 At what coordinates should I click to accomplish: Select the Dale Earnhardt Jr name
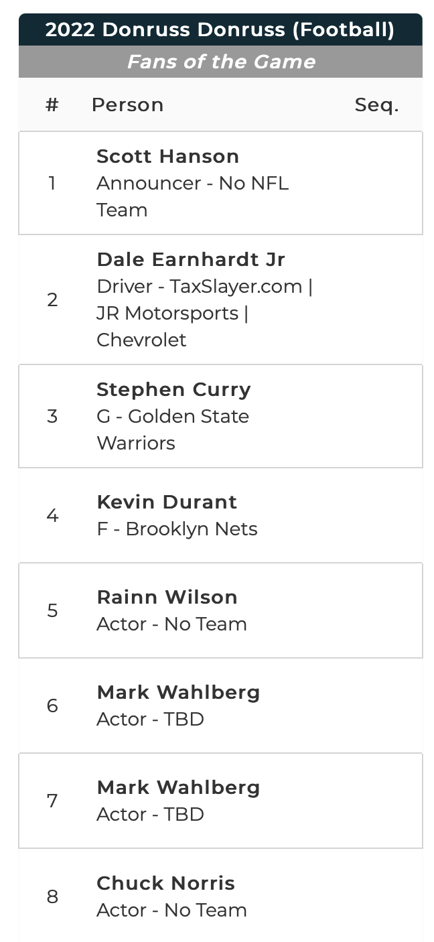pos(191,259)
